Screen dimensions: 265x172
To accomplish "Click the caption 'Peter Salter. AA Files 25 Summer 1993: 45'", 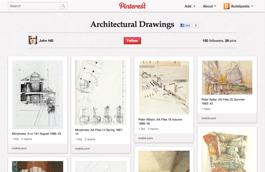I will click(223, 102).
